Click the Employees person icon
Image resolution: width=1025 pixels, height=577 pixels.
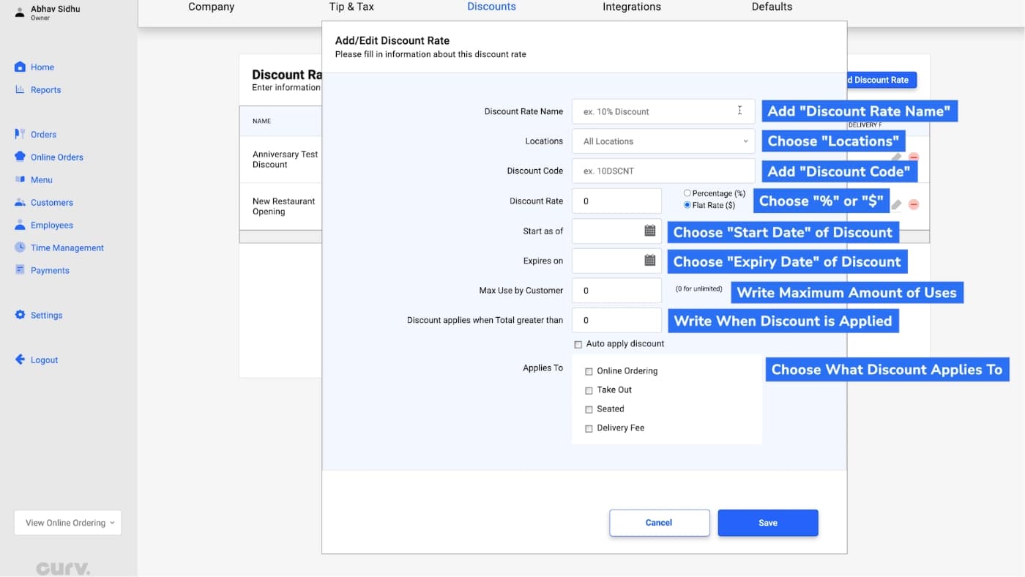[20, 225]
